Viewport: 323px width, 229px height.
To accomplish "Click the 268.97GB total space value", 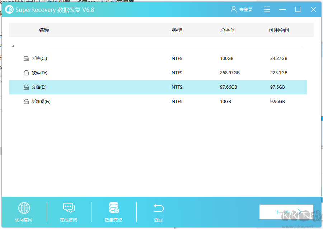I will click(x=230, y=73).
